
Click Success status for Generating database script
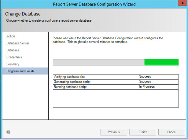(158, 82)
